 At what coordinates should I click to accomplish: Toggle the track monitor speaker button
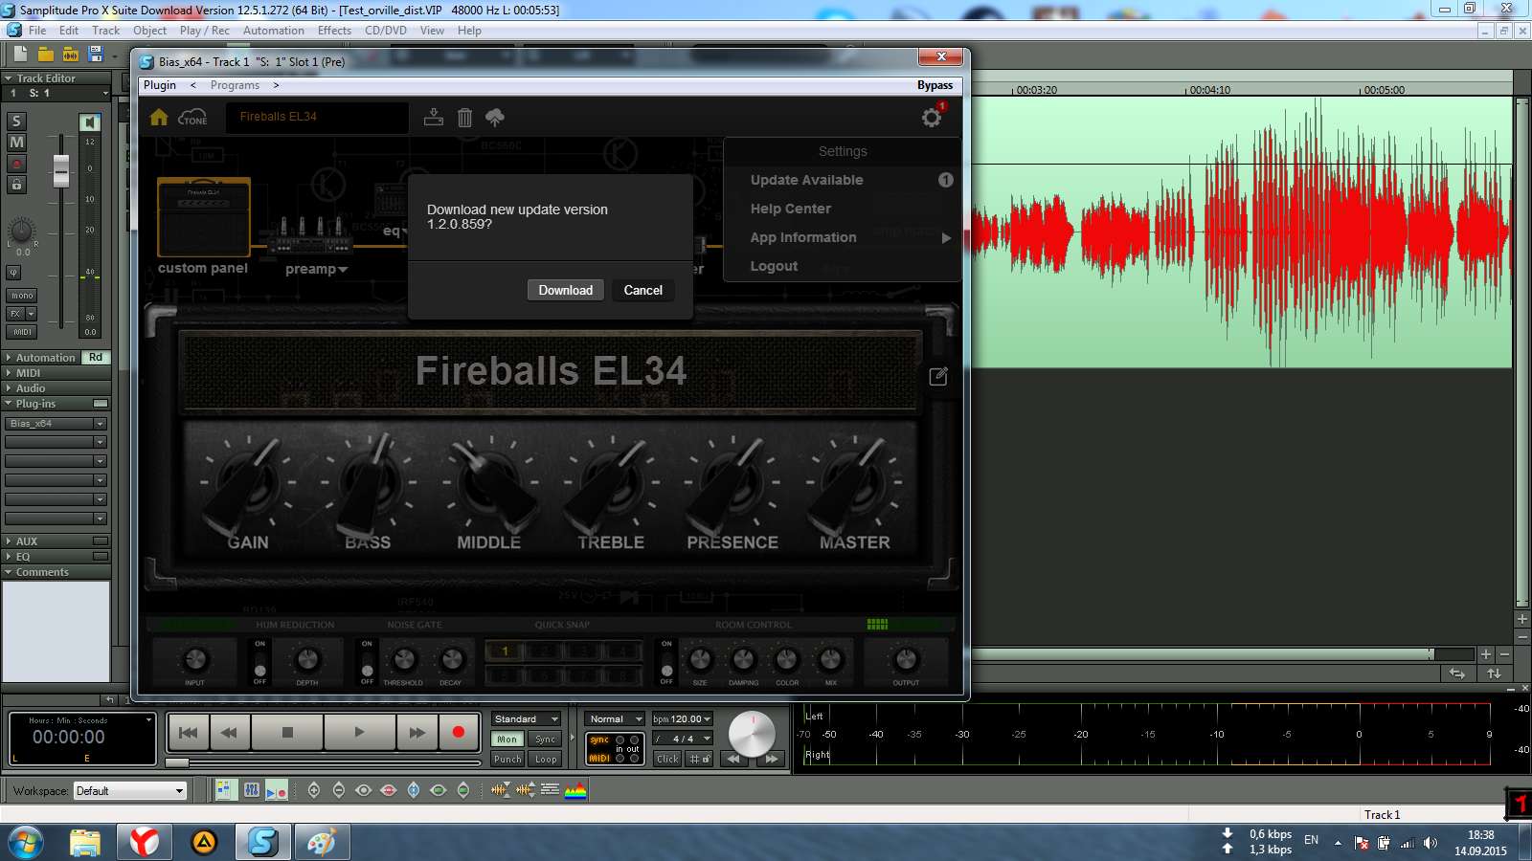(x=89, y=121)
